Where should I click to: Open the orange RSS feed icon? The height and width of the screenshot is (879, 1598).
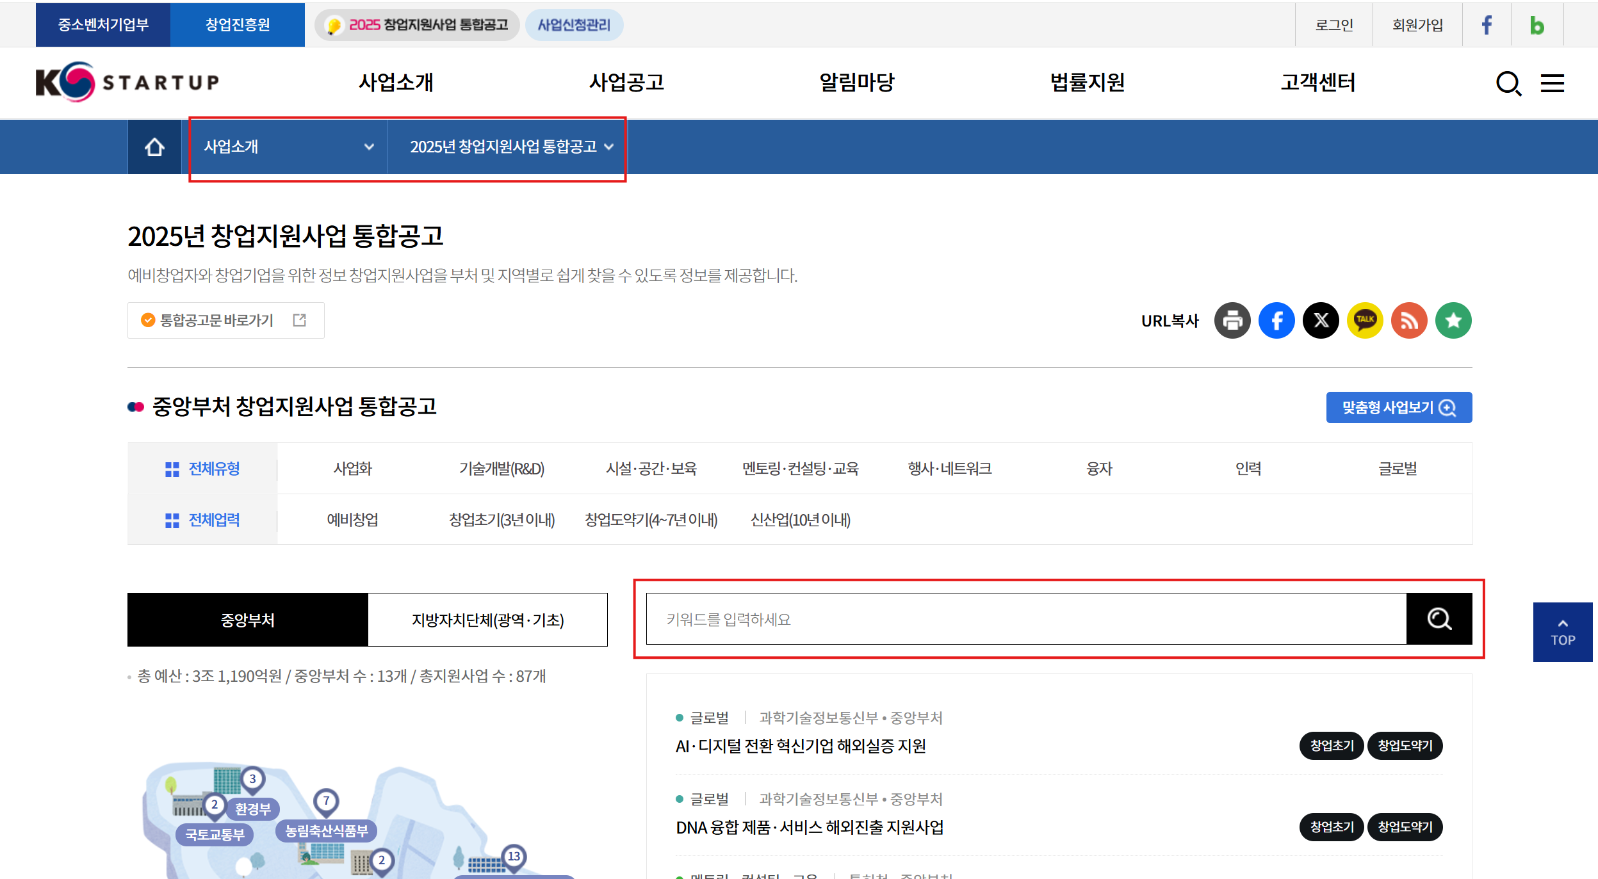click(x=1409, y=321)
